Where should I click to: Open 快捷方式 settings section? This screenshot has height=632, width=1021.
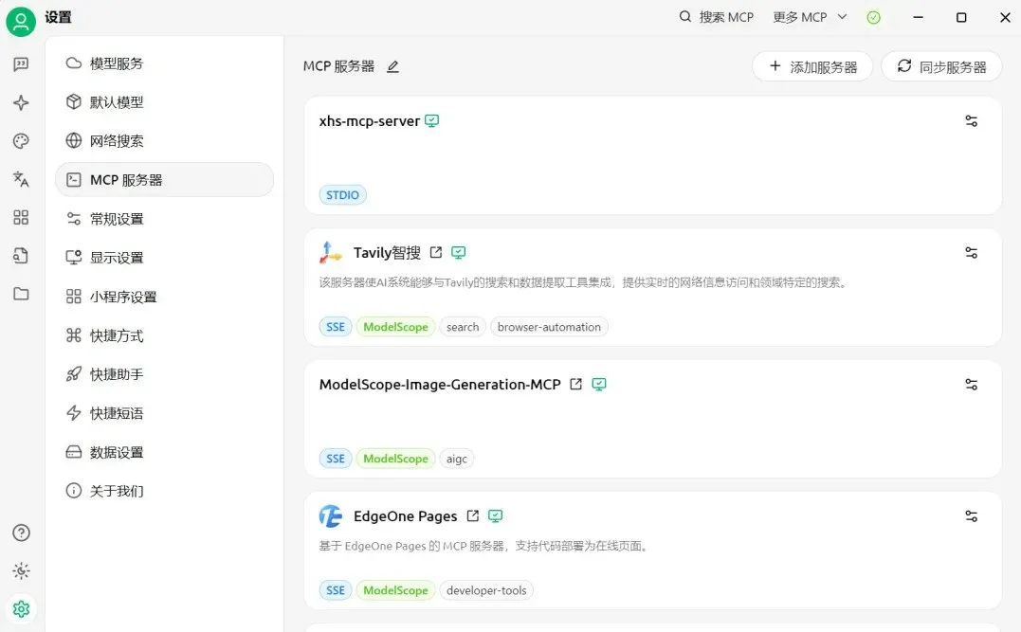click(x=164, y=335)
